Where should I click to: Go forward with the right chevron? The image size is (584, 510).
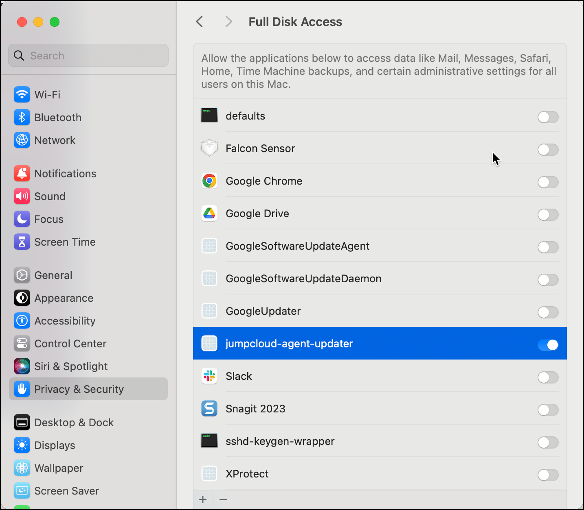point(229,22)
